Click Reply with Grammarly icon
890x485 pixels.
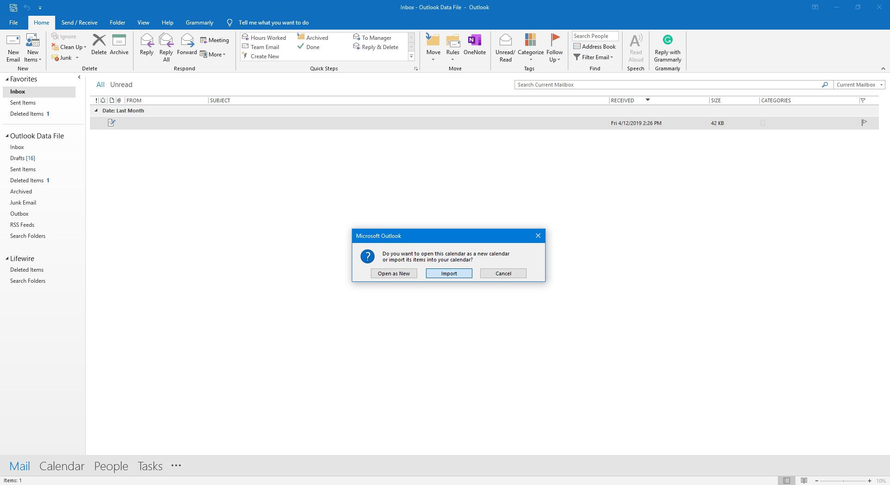click(667, 48)
